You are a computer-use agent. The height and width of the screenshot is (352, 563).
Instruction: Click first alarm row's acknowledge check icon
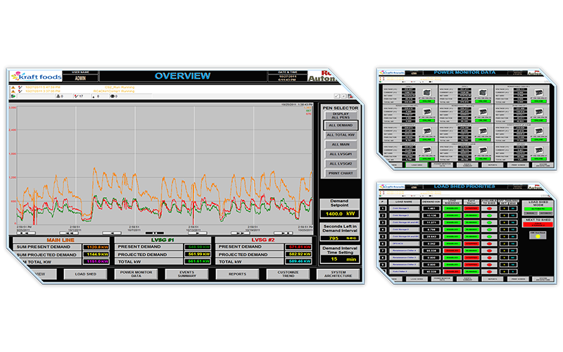click(20, 87)
